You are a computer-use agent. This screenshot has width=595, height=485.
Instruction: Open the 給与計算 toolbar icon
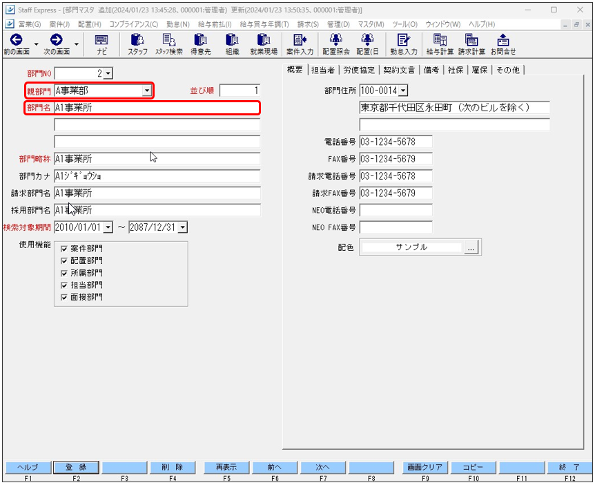440,40
